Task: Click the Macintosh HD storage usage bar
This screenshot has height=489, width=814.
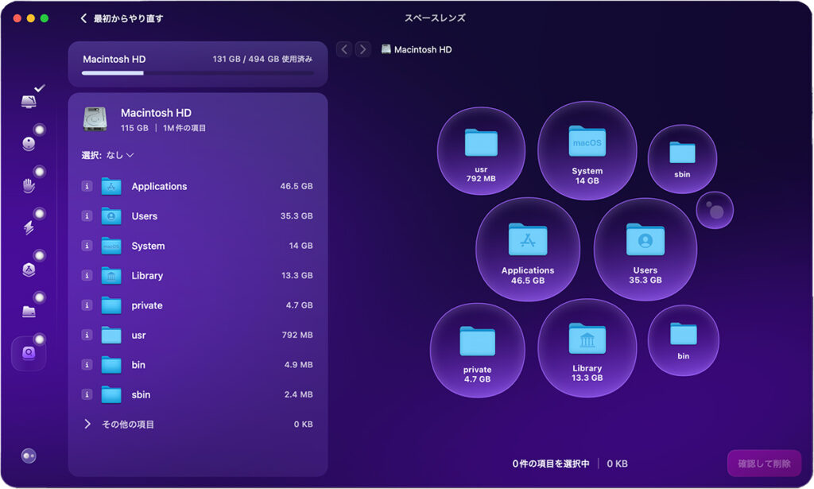Action: (198, 73)
